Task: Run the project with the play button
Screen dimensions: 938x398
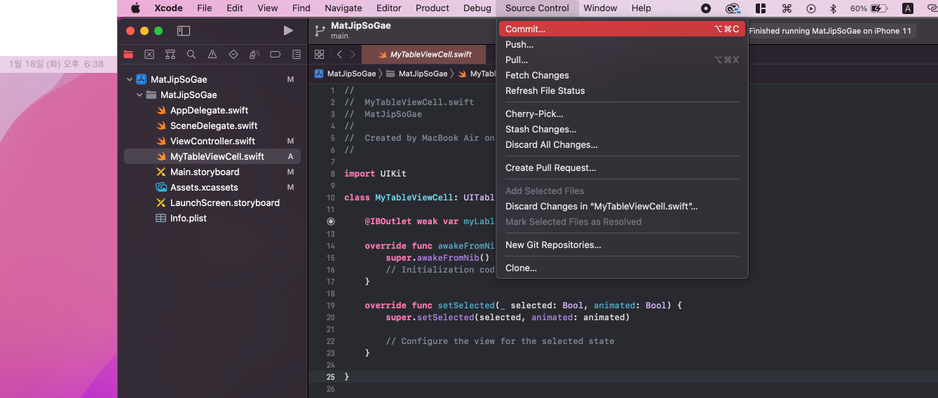Action: pos(288,30)
